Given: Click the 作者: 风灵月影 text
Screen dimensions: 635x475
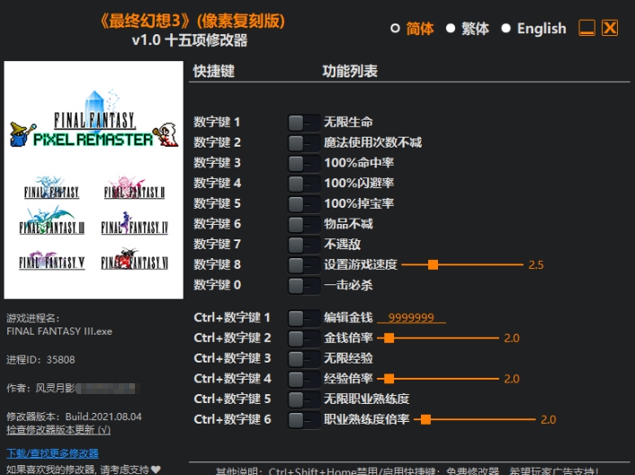Looking at the screenshot, I should [40, 389].
